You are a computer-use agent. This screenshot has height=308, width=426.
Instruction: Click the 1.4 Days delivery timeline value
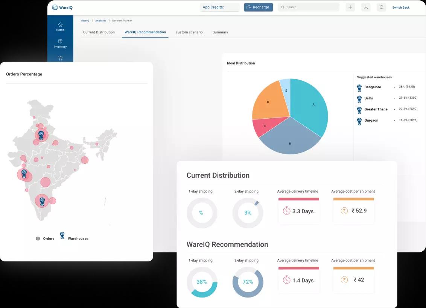[303, 281]
